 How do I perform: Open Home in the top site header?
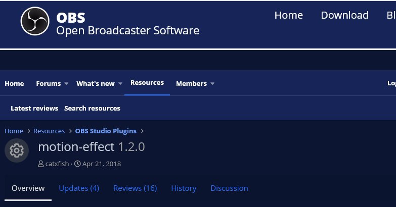click(289, 15)
